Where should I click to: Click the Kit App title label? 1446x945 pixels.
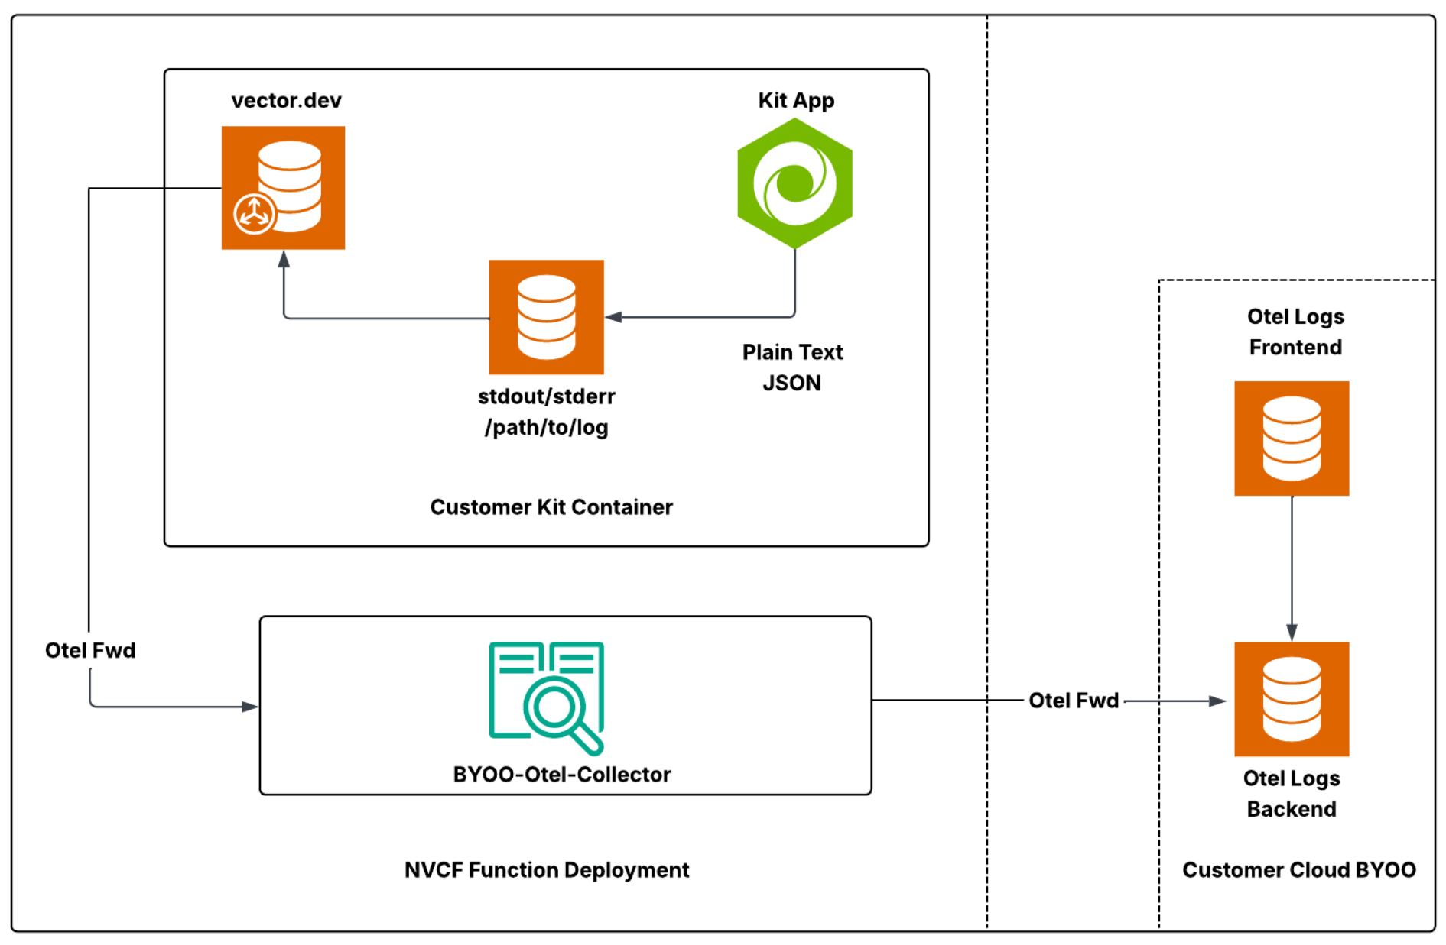tap(795, 100)
